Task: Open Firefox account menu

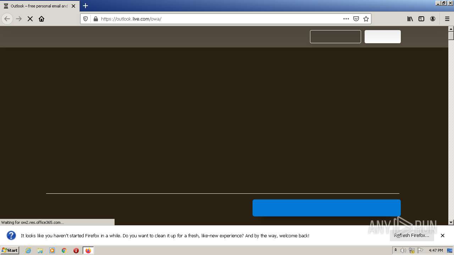Action: [x=433, y=19]
